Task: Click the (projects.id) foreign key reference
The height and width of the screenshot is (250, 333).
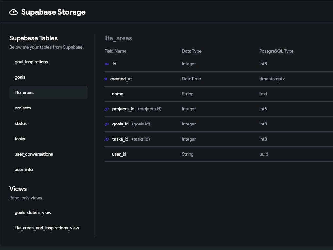Action: point(150,109)
